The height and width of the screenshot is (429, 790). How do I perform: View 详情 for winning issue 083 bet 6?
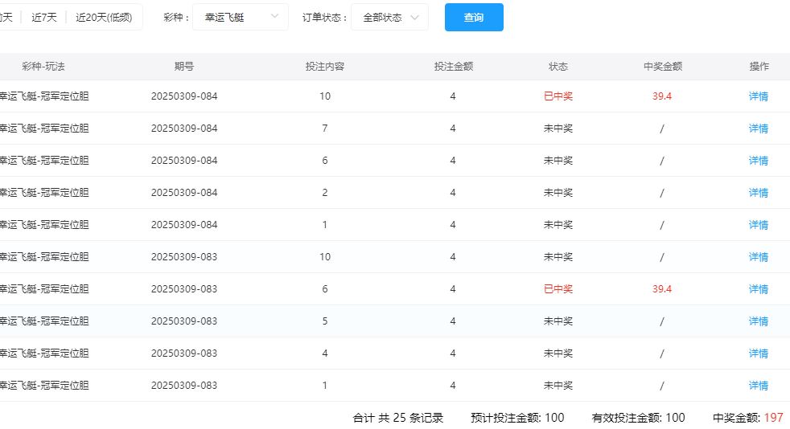758,289
